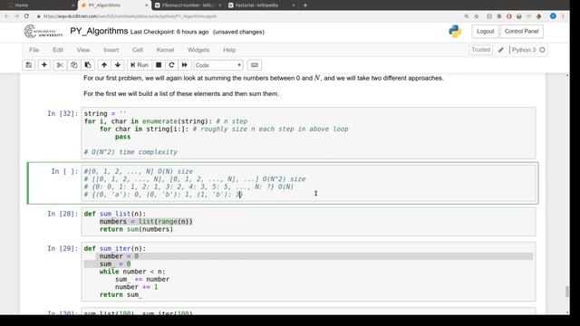Close the Factorial Wikipedia tab
The width and height of the screenshot is (580, 326).
pyautogui.click(x=294, y=5)
